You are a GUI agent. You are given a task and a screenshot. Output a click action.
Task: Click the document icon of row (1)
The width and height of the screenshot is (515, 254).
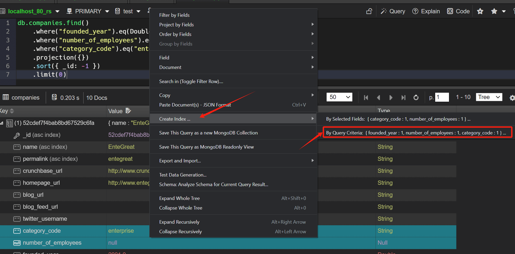coord(10,123)
